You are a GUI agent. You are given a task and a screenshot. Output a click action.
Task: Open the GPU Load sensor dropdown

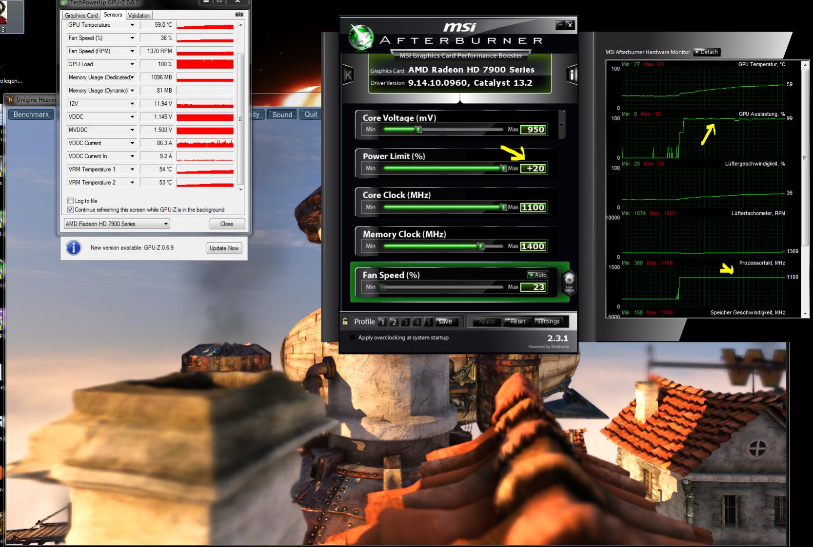(132, 64)
